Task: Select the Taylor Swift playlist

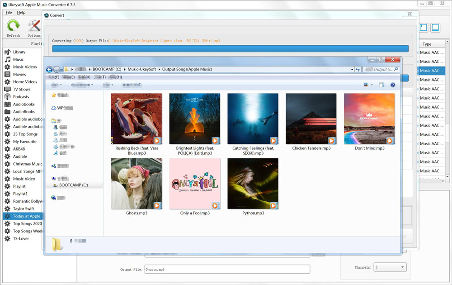Action: pos(24,209)
